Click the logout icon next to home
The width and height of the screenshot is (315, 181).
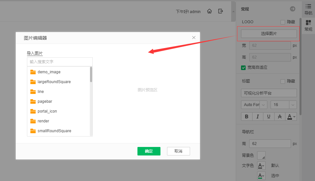click(221, 11)
